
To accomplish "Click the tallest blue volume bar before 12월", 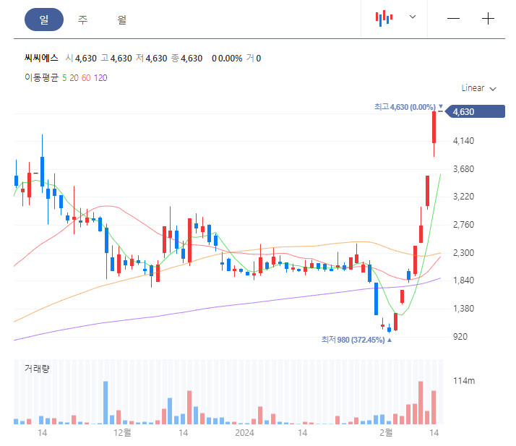I will point(106,403).
